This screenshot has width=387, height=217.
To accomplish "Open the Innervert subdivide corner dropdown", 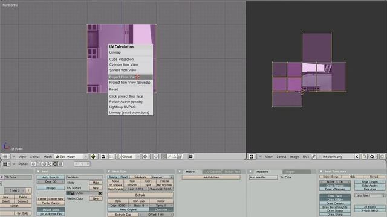I will point(161,177).
